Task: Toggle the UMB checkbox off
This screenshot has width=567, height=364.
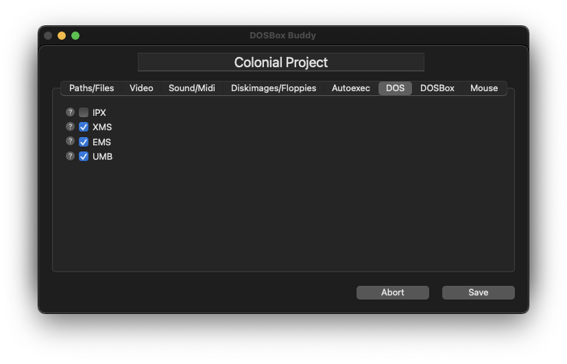Action: tap(84, 156)
